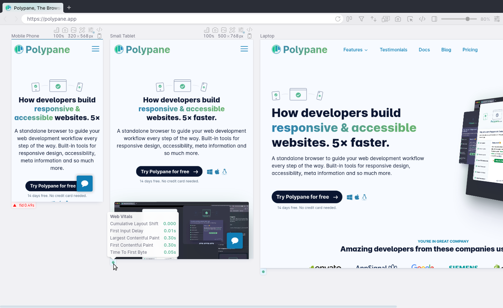Open Small Tablet pane image overlay icon
Screen dimensions: 503x308
[224, 30]
